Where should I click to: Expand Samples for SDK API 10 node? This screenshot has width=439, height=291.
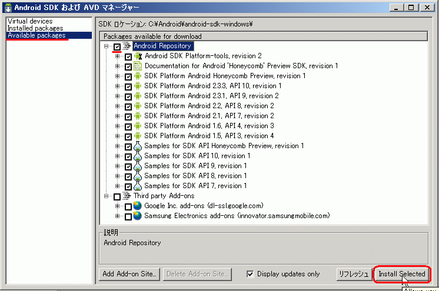(117, 156)
